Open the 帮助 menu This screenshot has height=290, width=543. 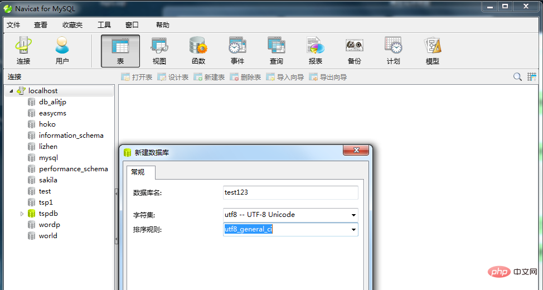[163, 25]
